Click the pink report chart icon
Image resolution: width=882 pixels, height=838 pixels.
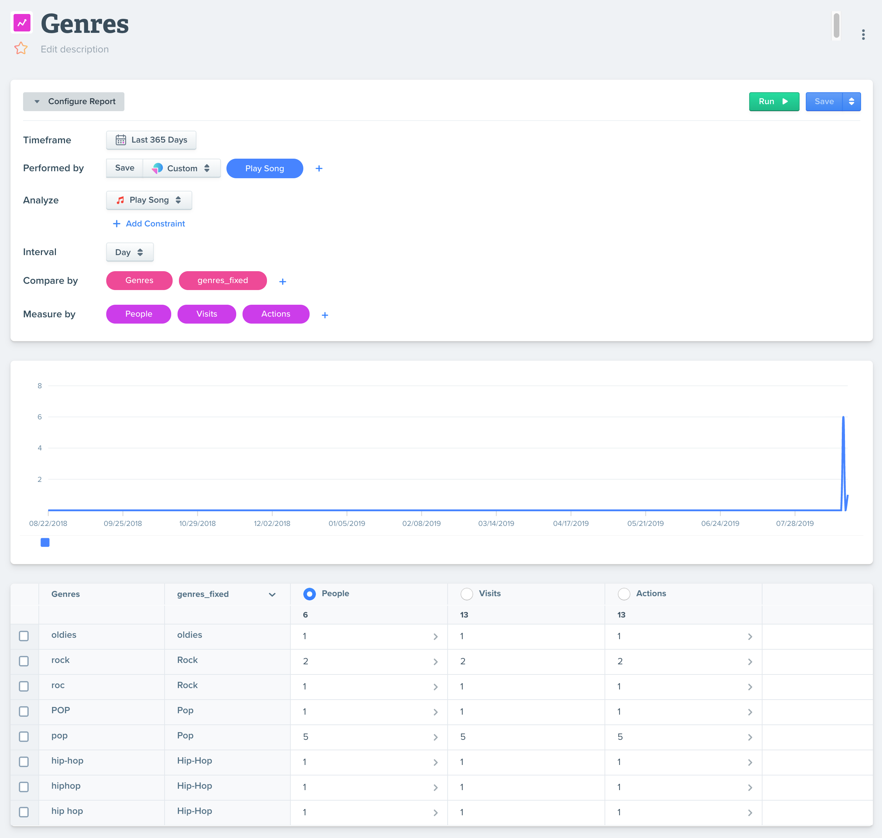(x=22, y=22)
